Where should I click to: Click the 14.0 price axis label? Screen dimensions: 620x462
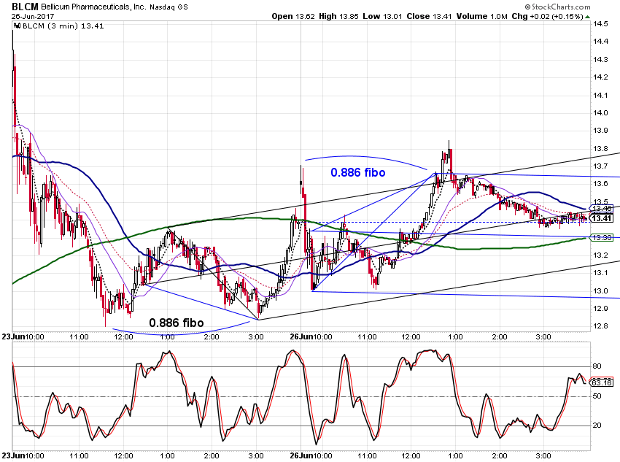pyautogui.click(x=600, y=112)
